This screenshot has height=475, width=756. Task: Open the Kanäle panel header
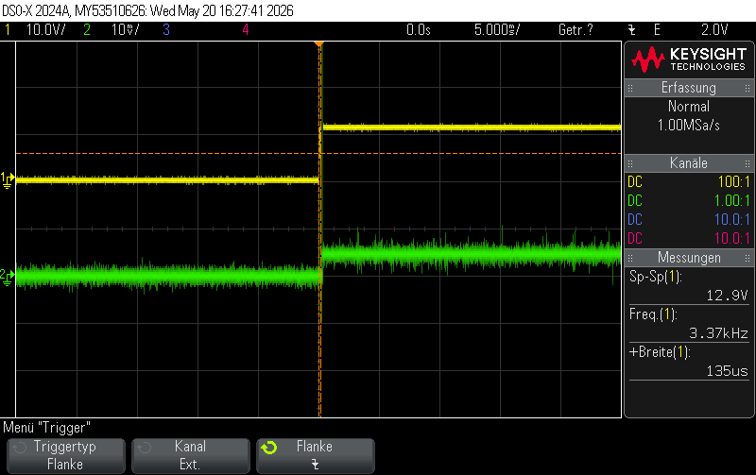click(x=689, y=162)
